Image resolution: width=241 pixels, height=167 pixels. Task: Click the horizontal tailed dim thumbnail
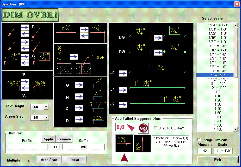124,143
